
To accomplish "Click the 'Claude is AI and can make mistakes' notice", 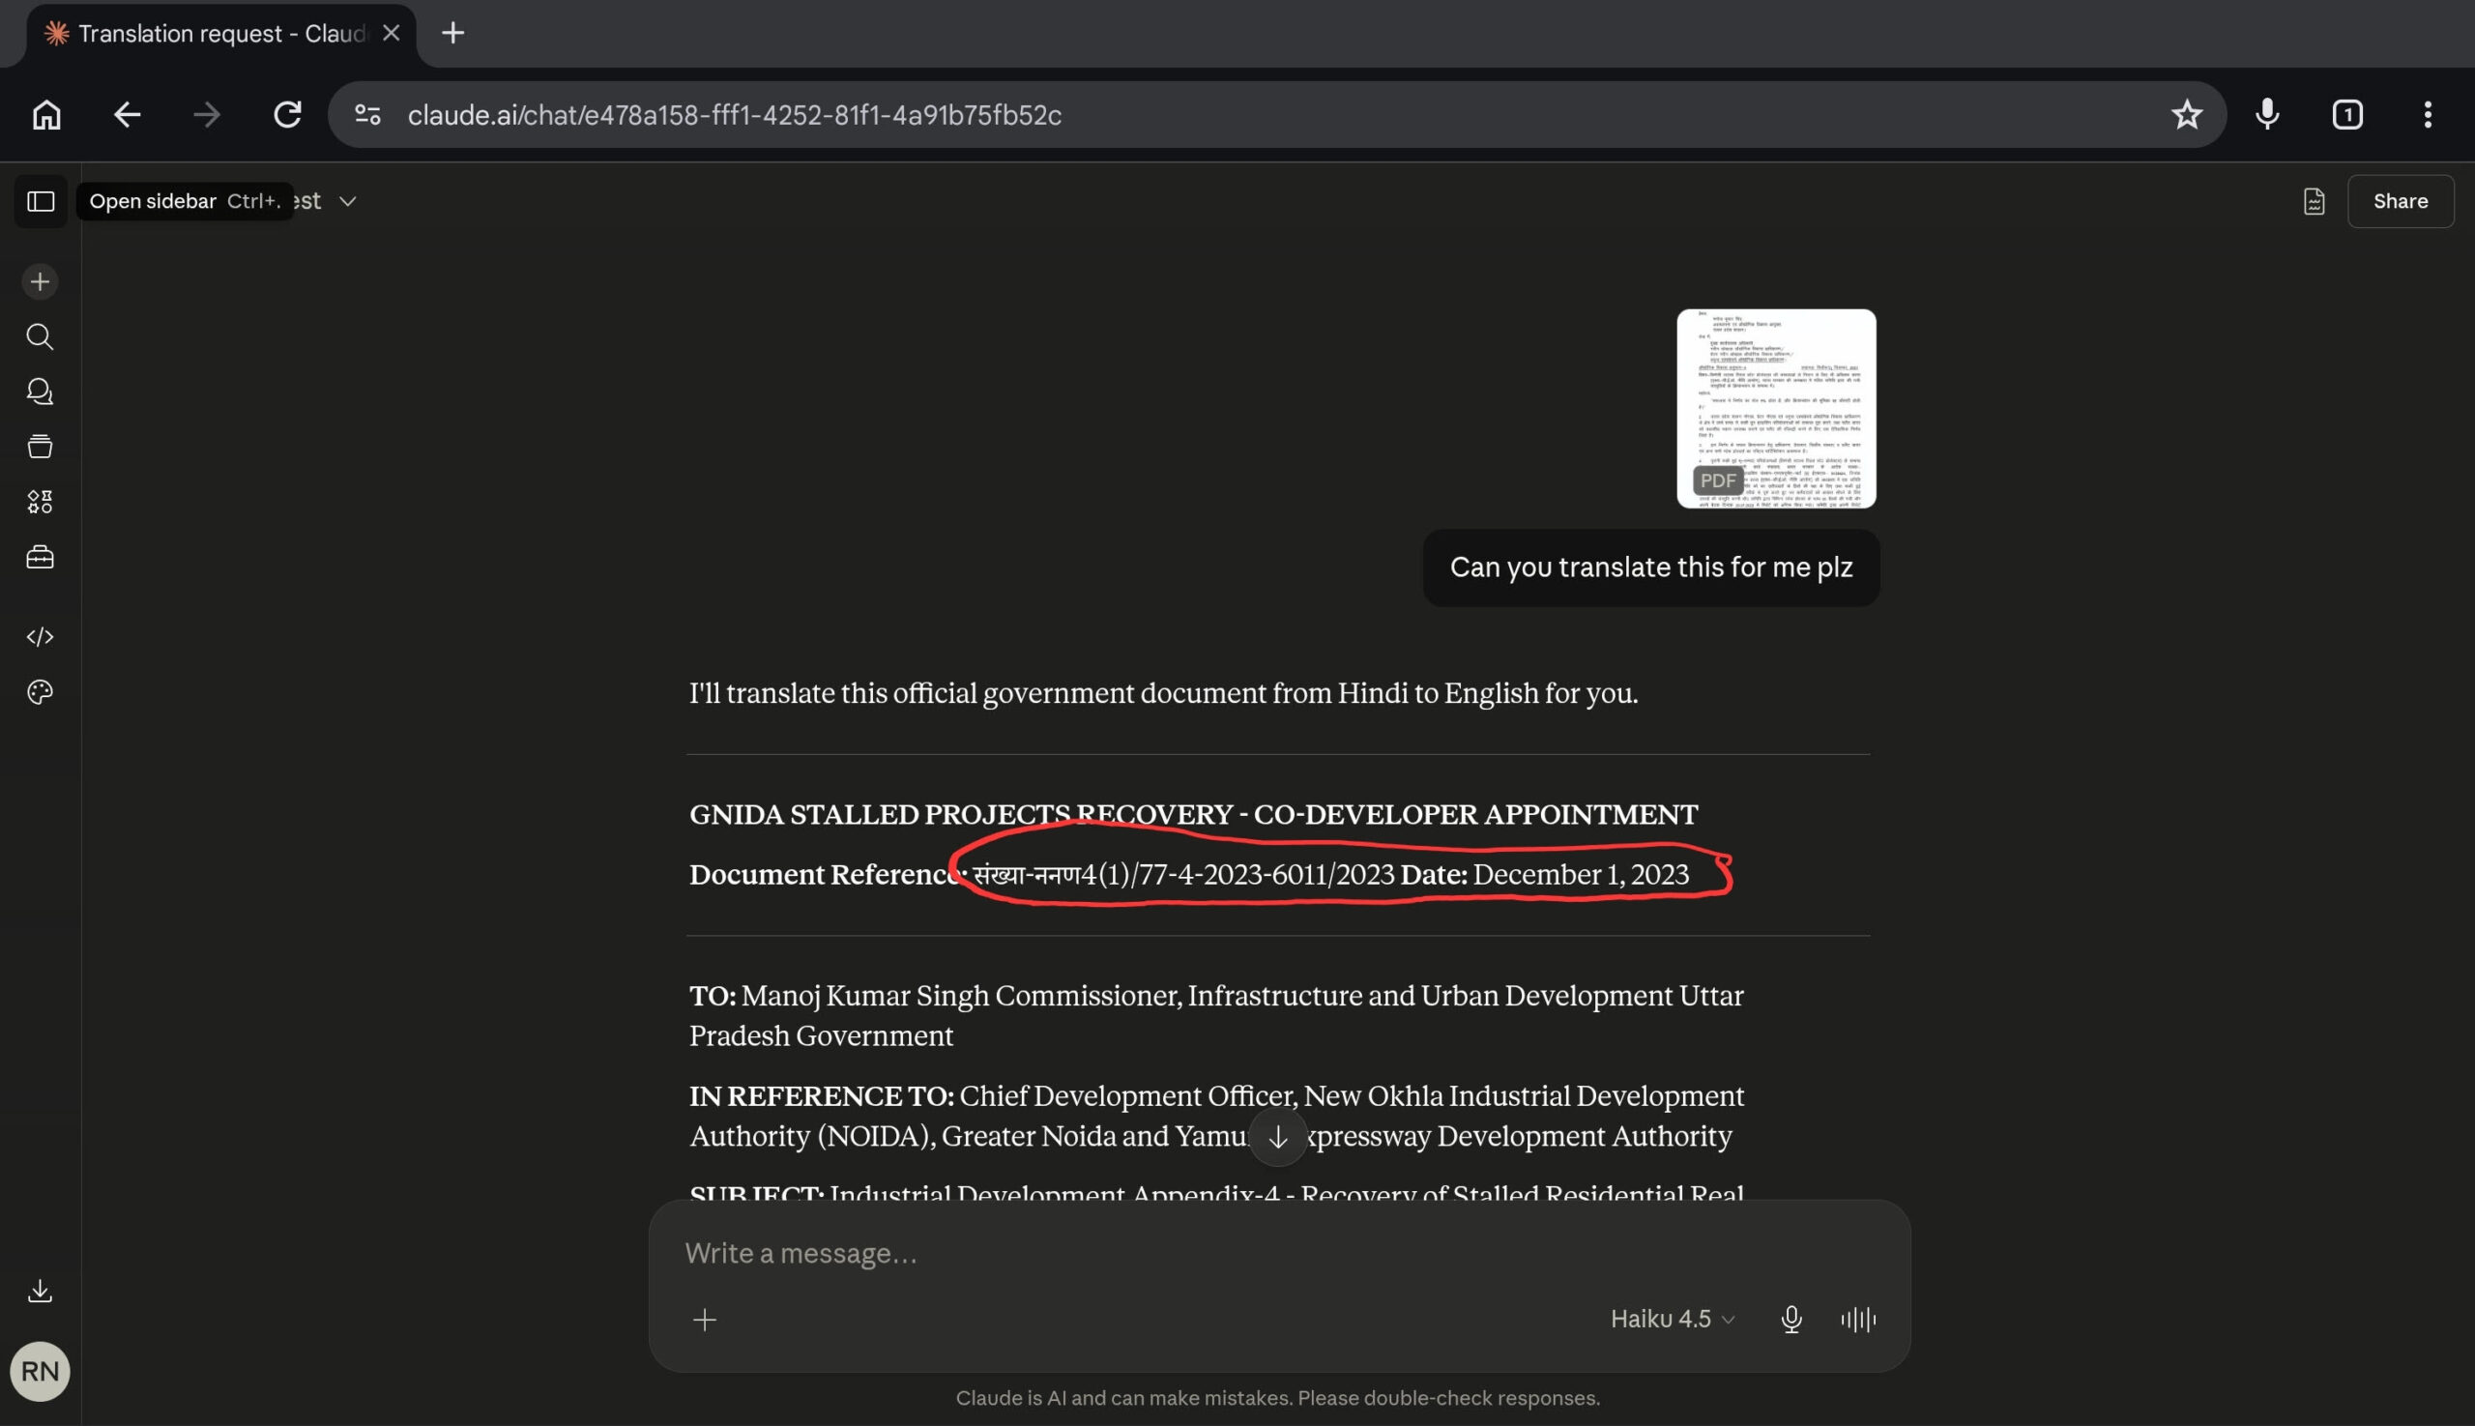I will (x=1278, y=1399).
